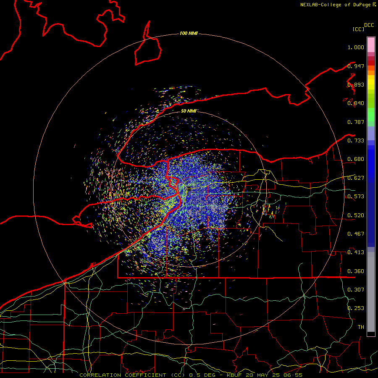This screenshot has height=378, width=378.
Task: Select the 0.733 legend value
Action: [x=356, y=141]
